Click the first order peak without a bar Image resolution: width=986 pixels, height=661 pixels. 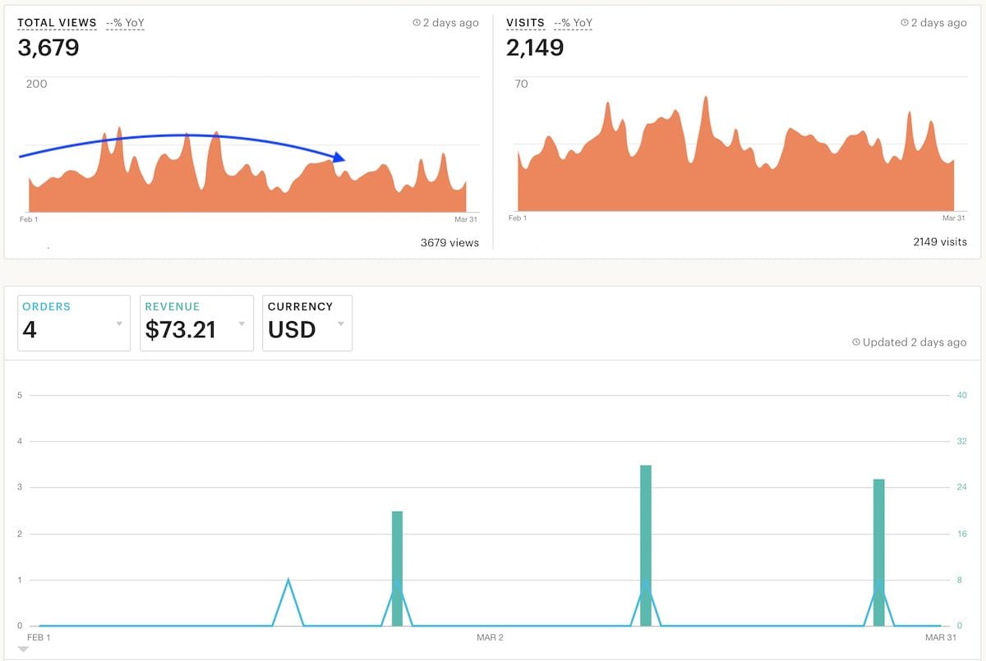pyautogui.click(x=288, y=581)
